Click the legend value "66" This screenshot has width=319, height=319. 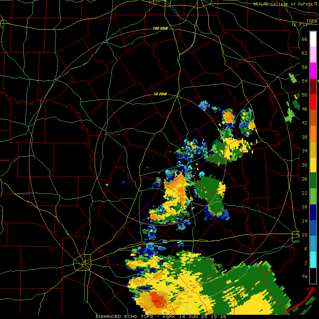[304, 39]
